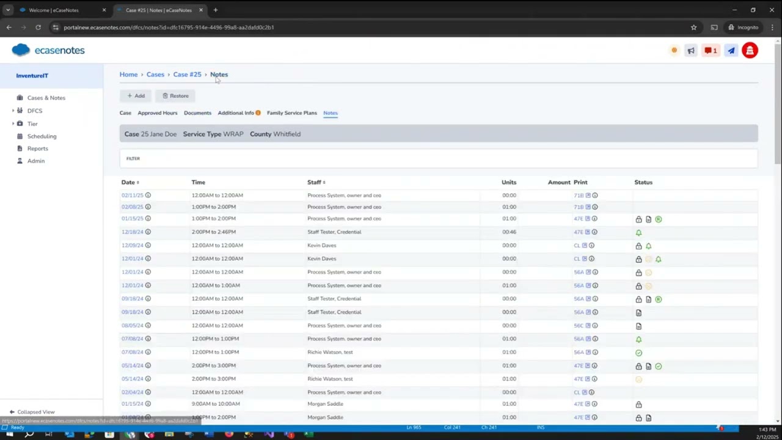Open the print popout icon for 02/11/25 row
Image resolution: width=782 pixels, height=440 pixels.
(588, 196)
